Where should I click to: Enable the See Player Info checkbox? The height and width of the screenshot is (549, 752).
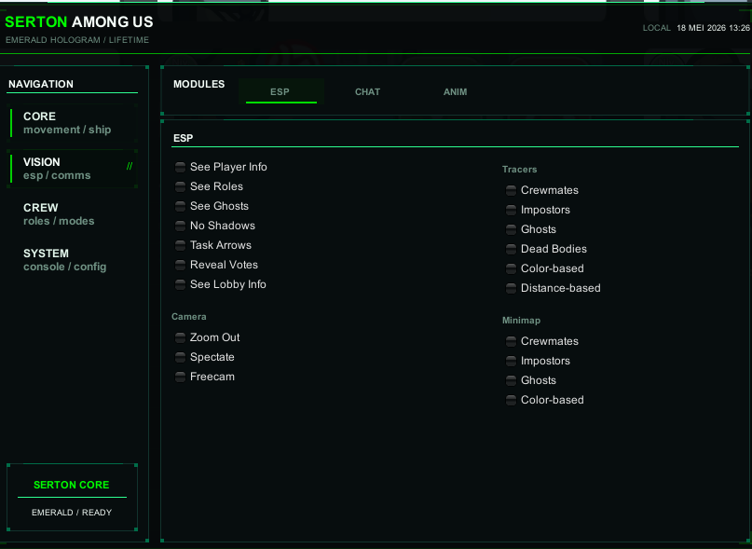[181, 167]
